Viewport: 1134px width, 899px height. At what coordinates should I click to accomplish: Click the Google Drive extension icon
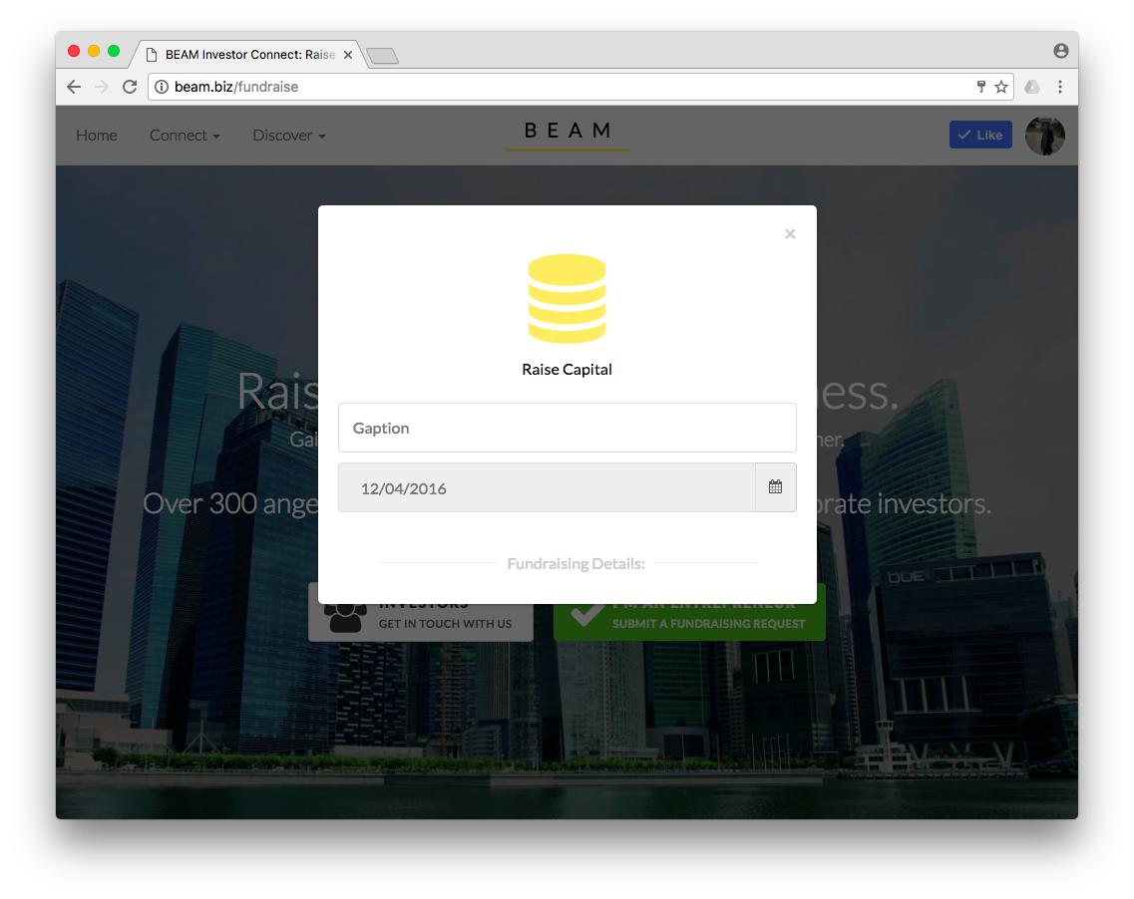[1032, 87]
